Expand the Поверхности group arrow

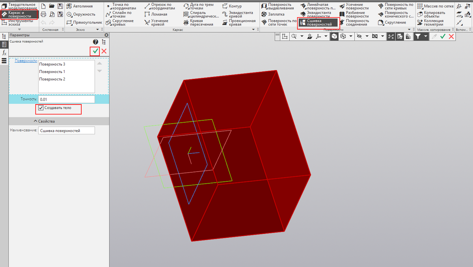click(410, 30)
